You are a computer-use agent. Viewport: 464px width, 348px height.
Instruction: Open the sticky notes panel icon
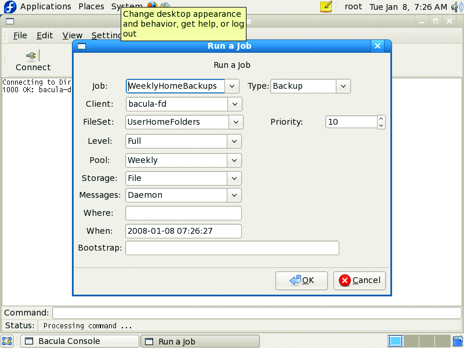click(327, 7)
